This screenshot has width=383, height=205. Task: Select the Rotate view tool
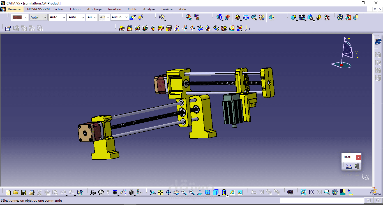pyautogui.click(x=176, y=192)
